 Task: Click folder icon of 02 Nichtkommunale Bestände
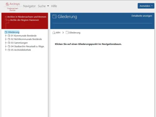click(9, 39)
